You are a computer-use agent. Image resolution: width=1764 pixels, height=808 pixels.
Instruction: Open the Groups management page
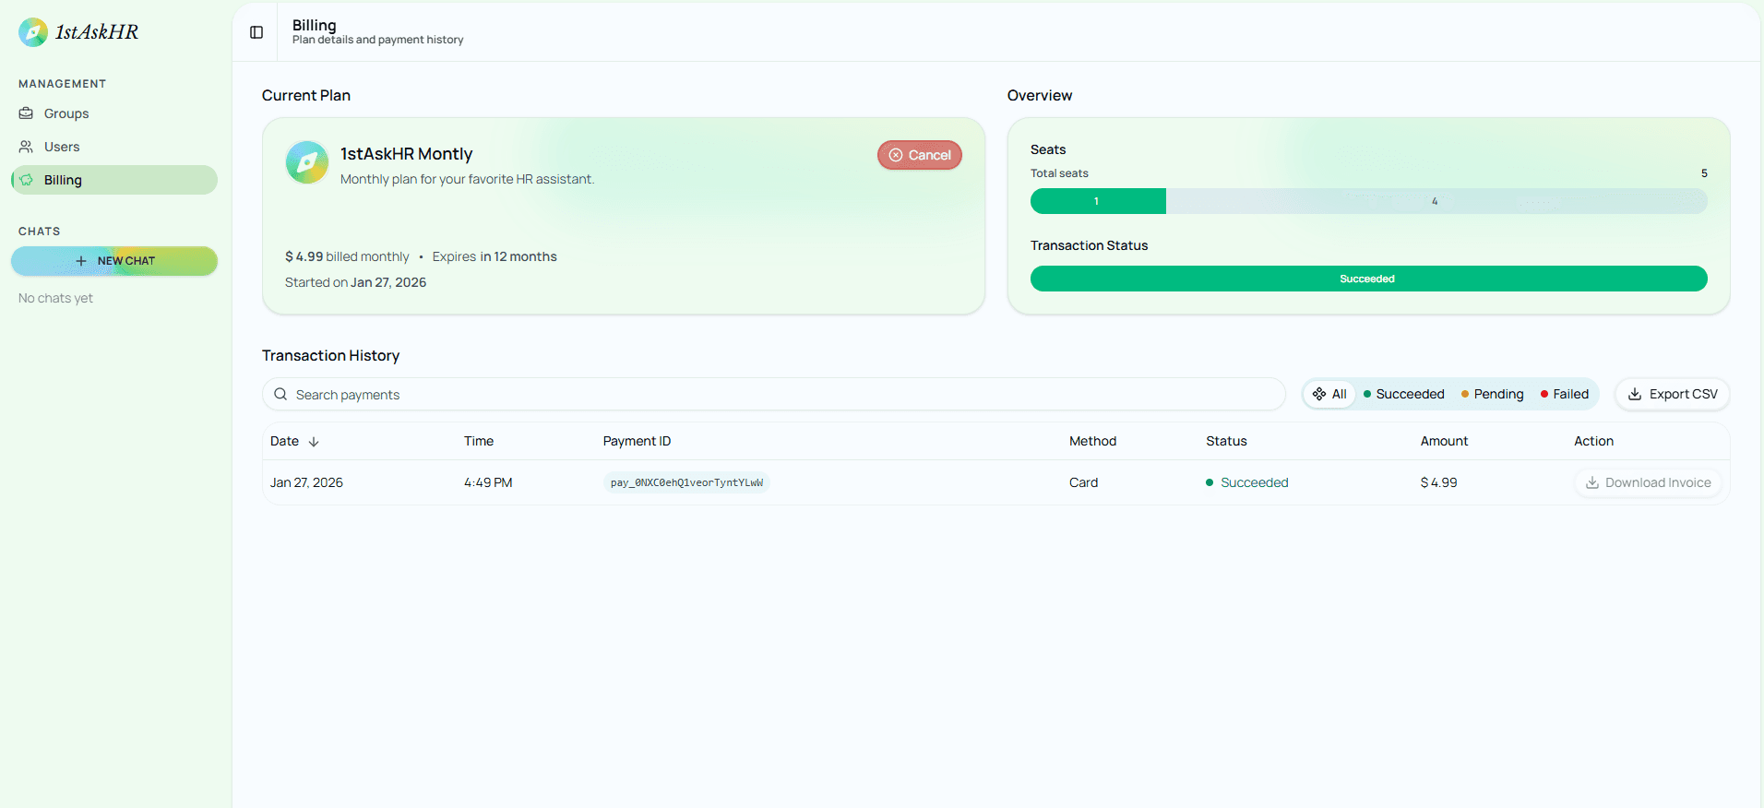coord(66,113)
